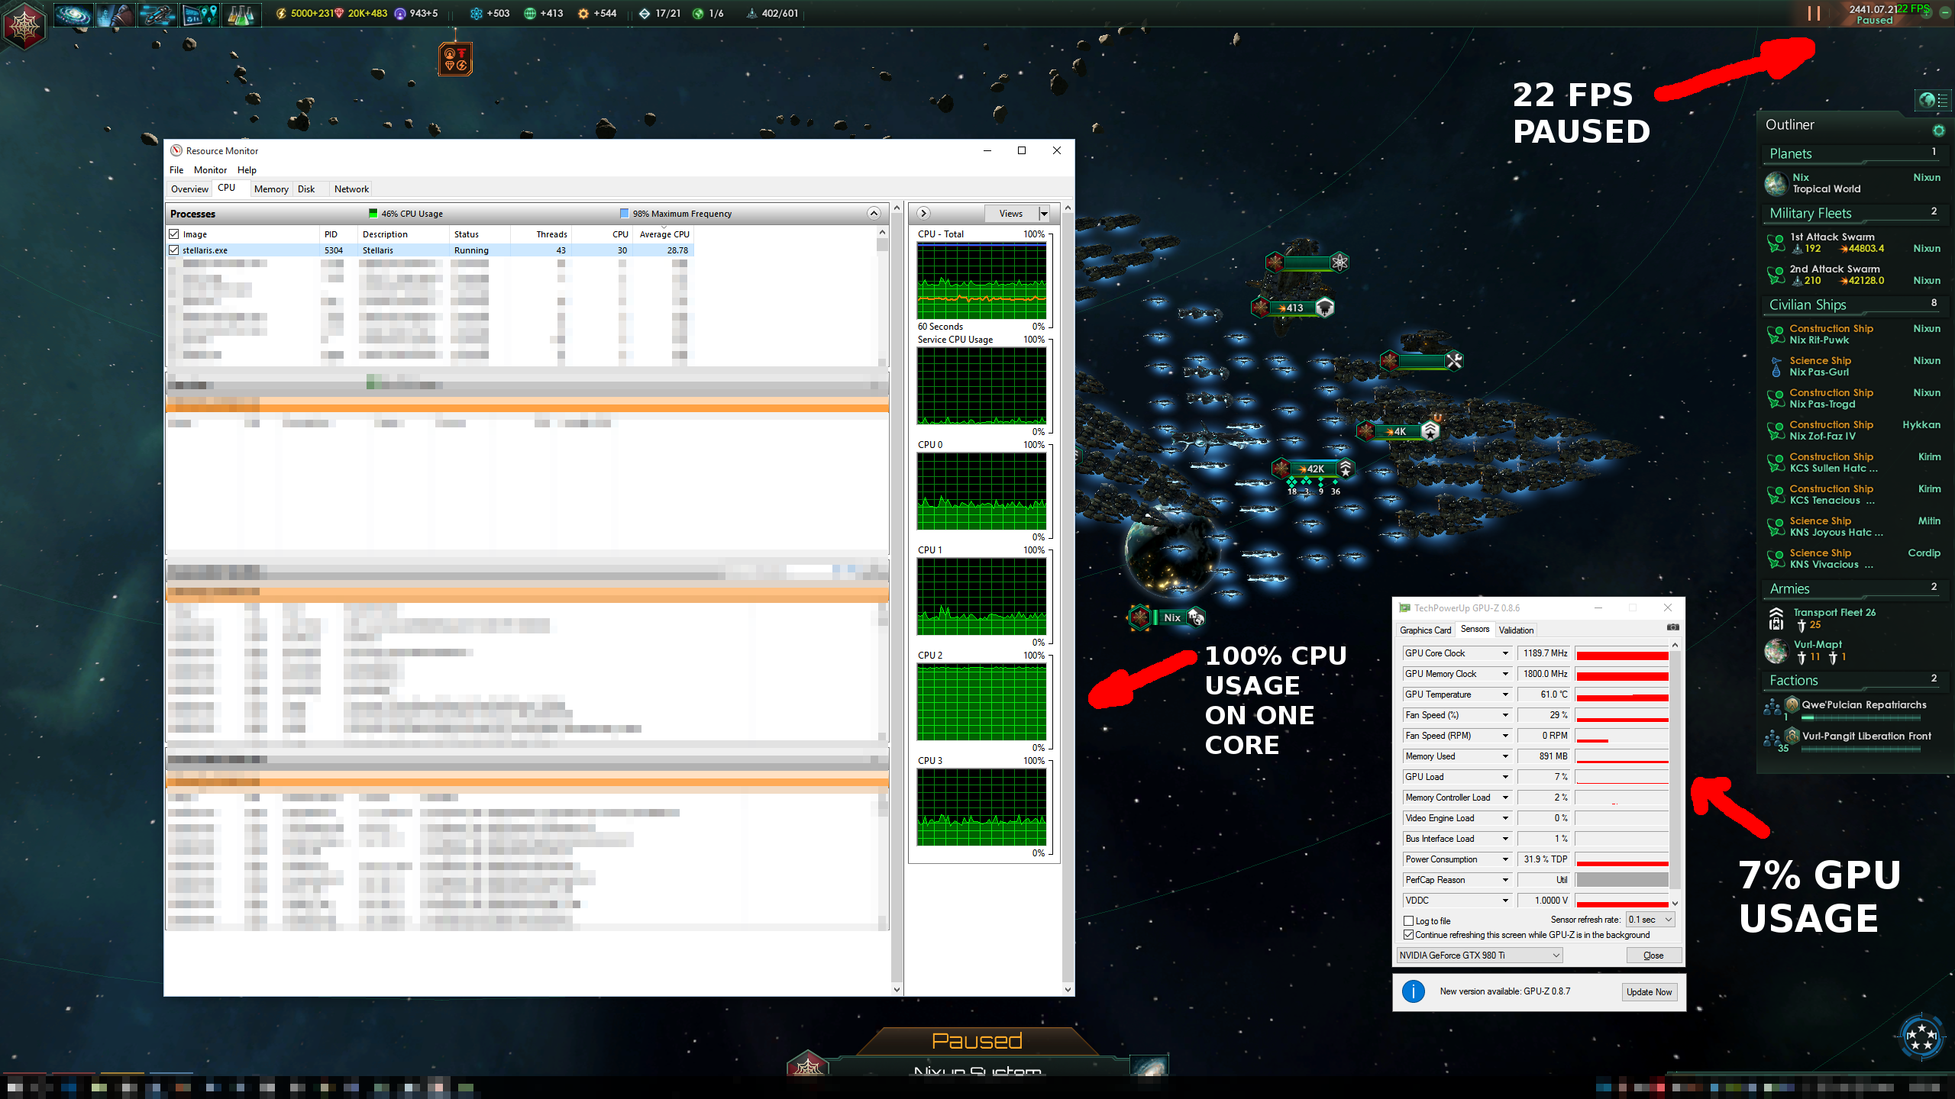Open the Graphics Card tab in GPU-Z
The height and width of the screenshot is (1099, 1955).
[1424, 630]
